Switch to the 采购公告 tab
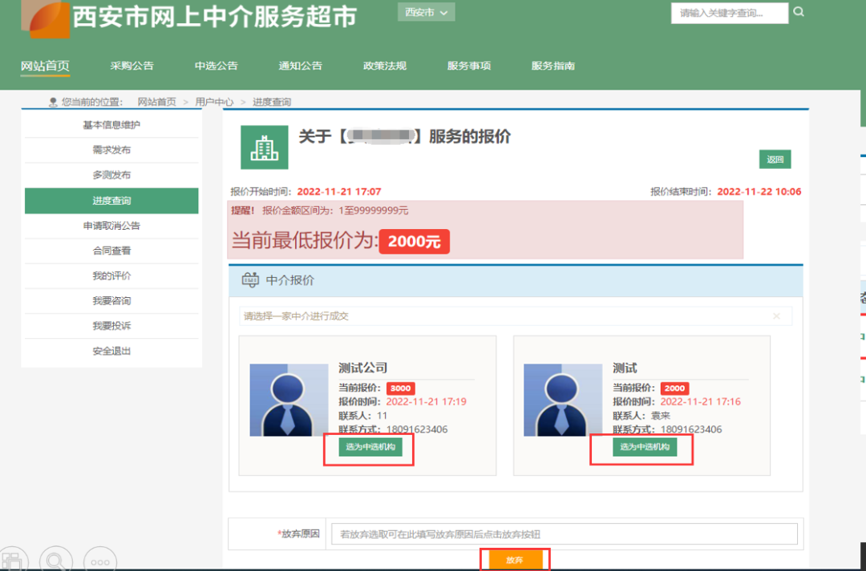Screen dimensions: 866x571 [x=132, y=66]
